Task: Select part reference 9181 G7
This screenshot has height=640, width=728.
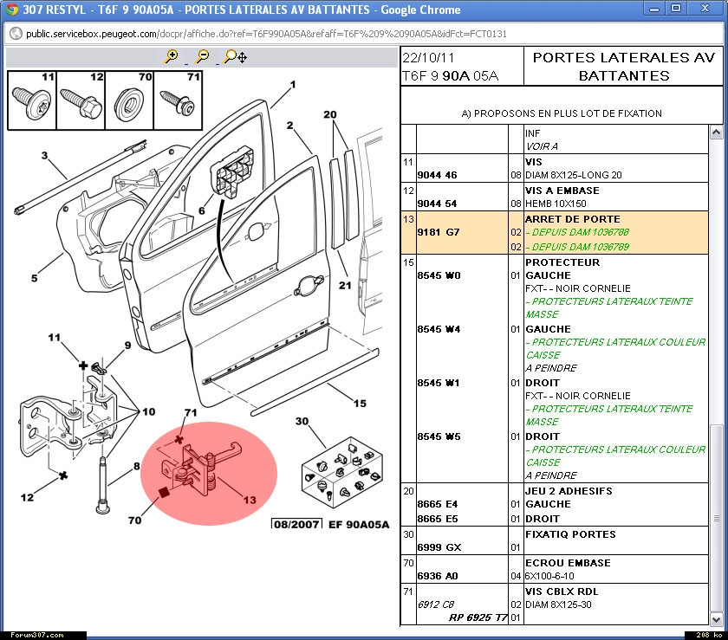Action: (x=439, y=233)
